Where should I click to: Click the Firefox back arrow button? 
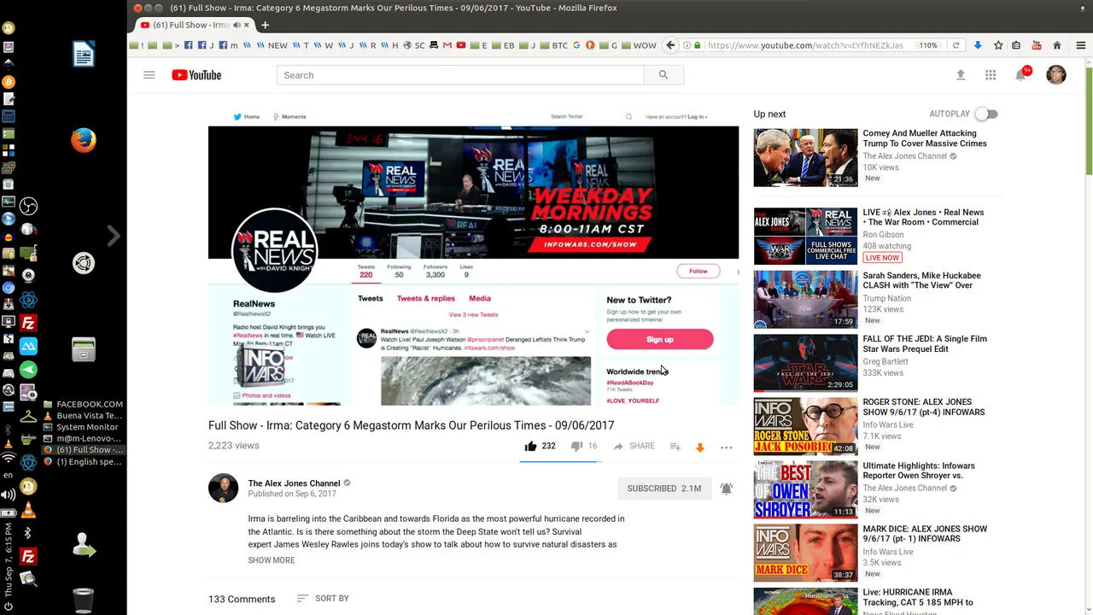(x=670, y=45)
